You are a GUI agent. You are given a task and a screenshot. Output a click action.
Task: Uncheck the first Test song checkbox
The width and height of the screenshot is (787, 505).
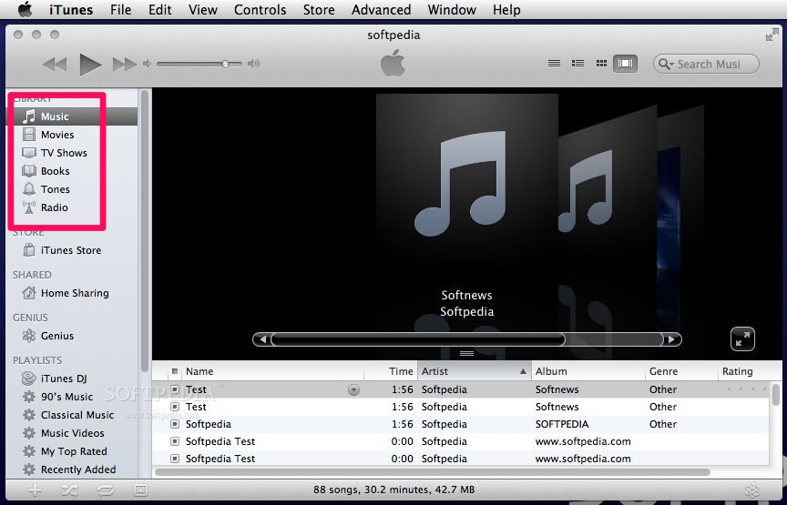175,389
